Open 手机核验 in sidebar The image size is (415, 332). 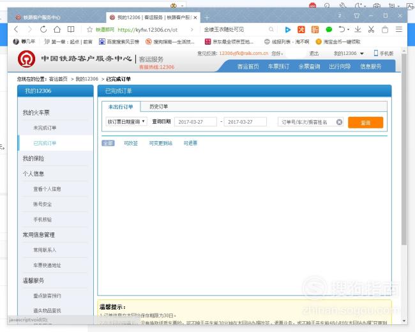tap(42, 219)
